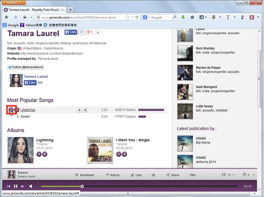264x197 pixels.
Task: Click the Google +1 button
Action: 90,32
